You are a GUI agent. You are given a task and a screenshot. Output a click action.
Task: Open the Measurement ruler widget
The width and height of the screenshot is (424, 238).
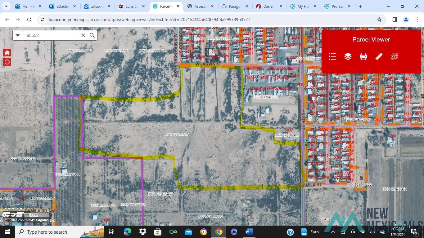click(x=379, y=56)
